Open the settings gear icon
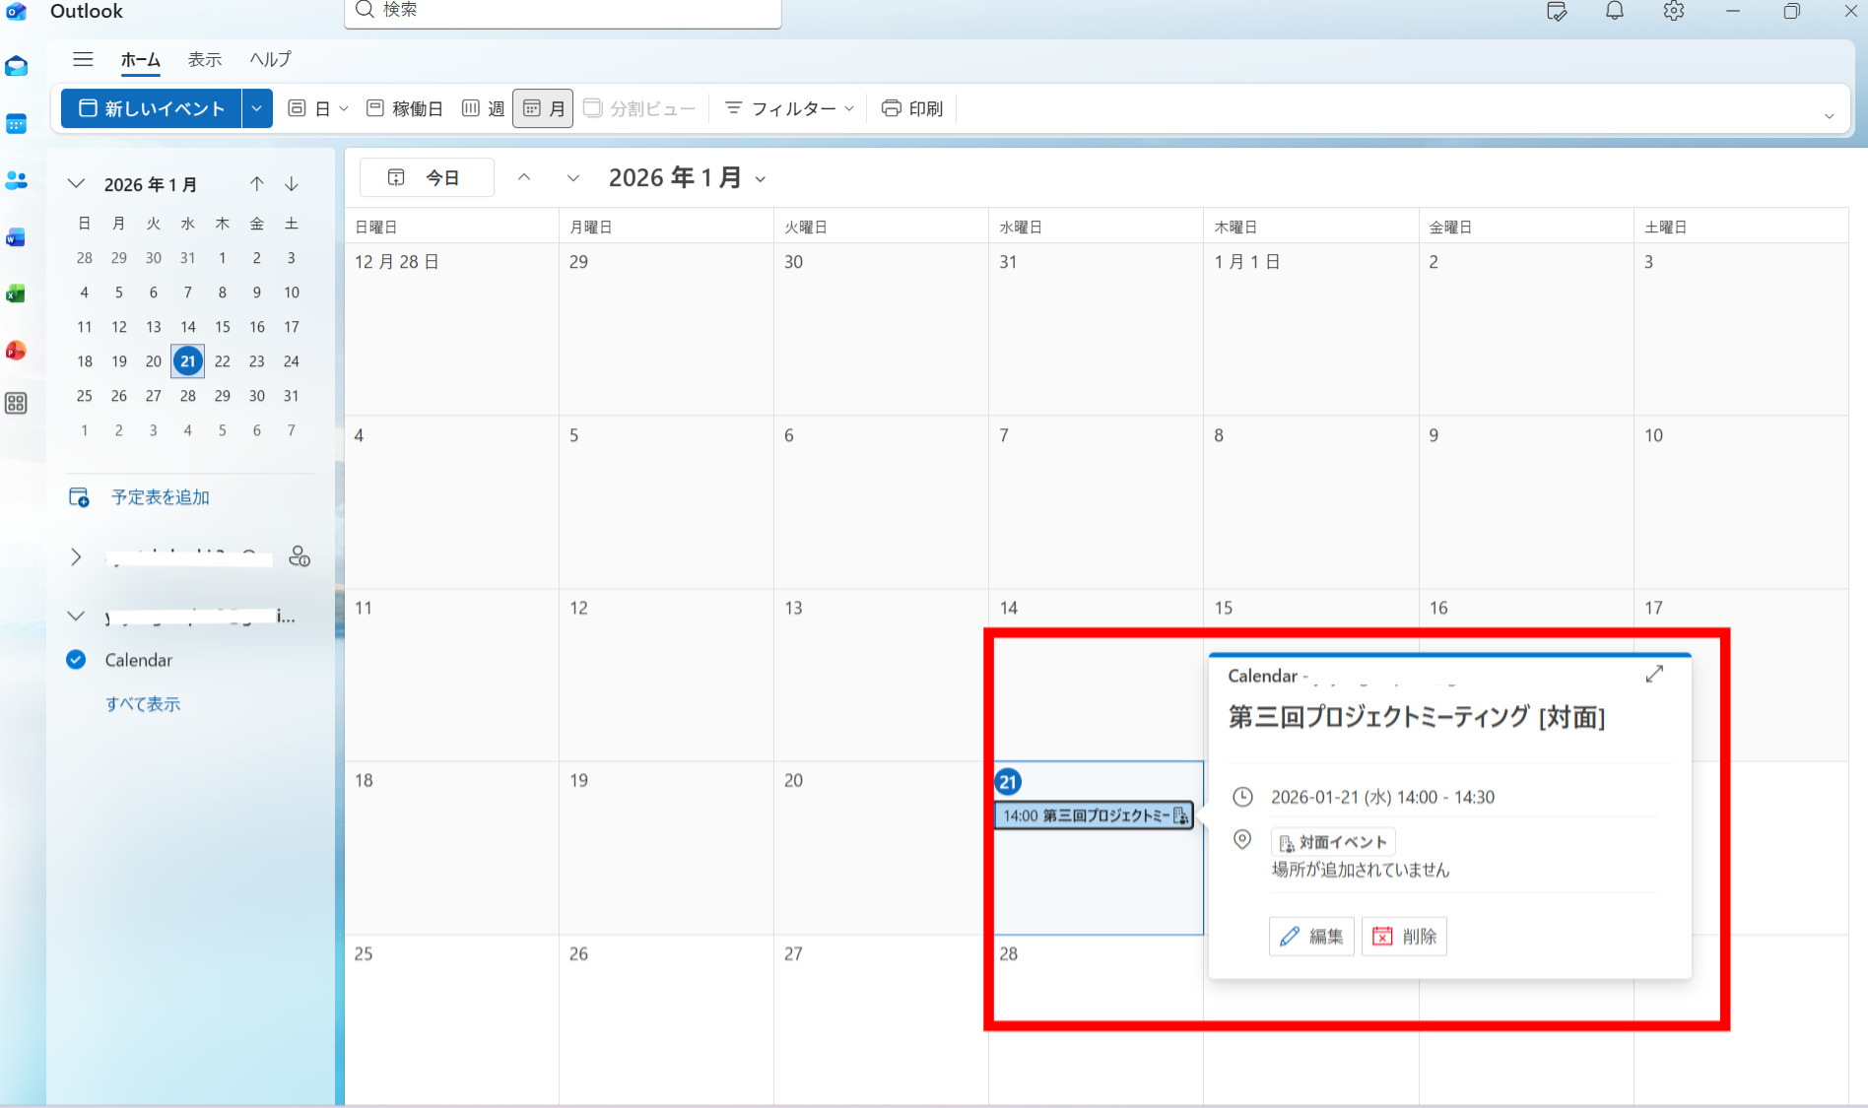The image size is (1868, 1108). pyautogui.click(x=1673, y=12)
